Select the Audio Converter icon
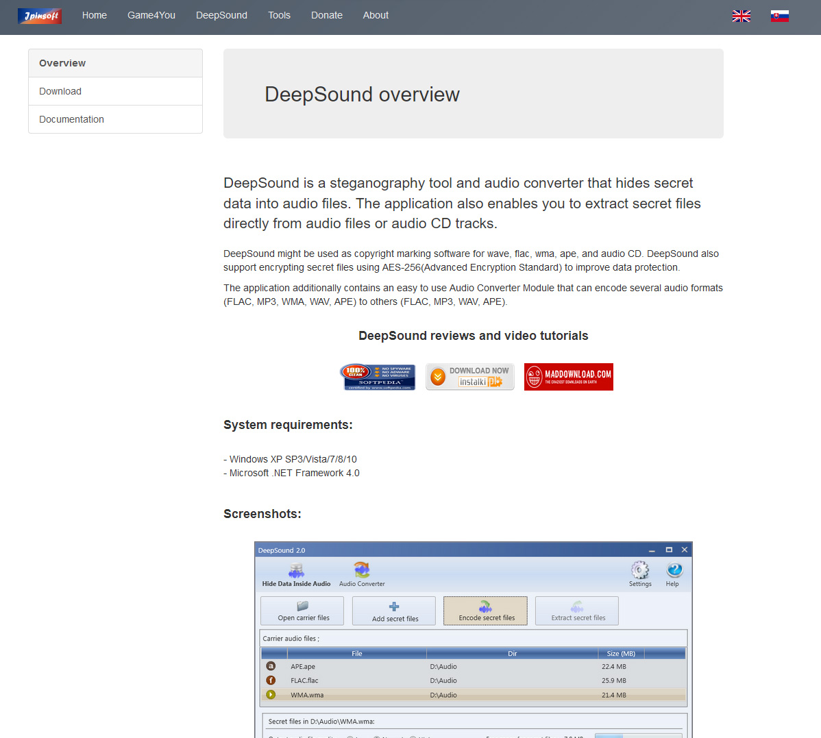821x738 pixels. coord(362,571)
